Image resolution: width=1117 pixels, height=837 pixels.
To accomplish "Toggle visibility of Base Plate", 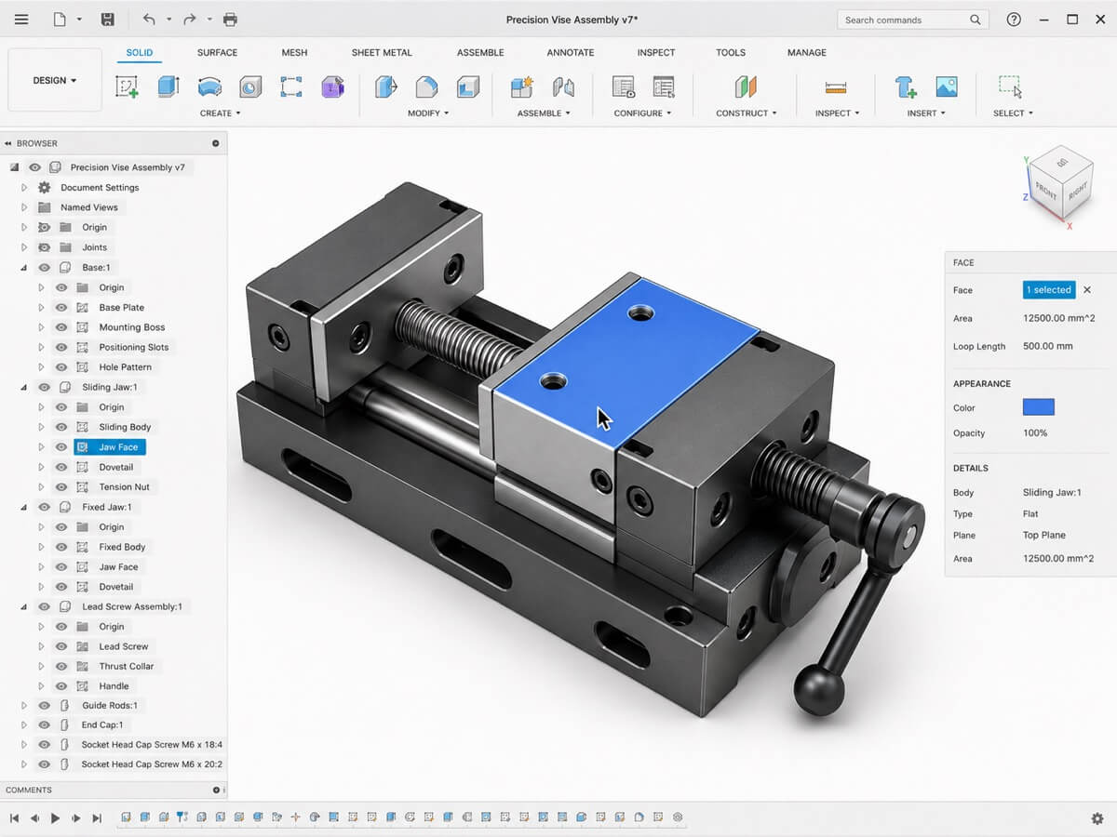I will point(61,308).
